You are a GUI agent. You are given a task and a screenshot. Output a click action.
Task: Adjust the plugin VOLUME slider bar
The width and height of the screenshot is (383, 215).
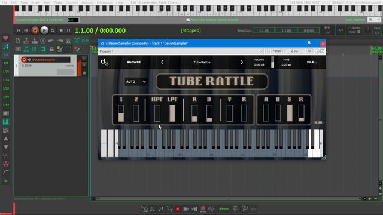coord(273,62)
